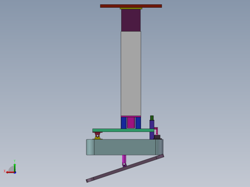Select the small black block beside purple post
Viewport: 250px width, 187px height.
coord(157,137)
